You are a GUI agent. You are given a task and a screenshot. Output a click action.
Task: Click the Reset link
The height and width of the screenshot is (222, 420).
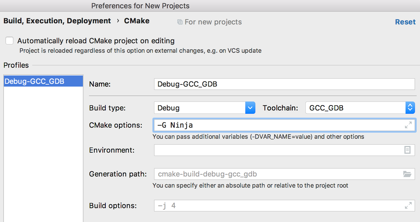[x=405, y=22]
